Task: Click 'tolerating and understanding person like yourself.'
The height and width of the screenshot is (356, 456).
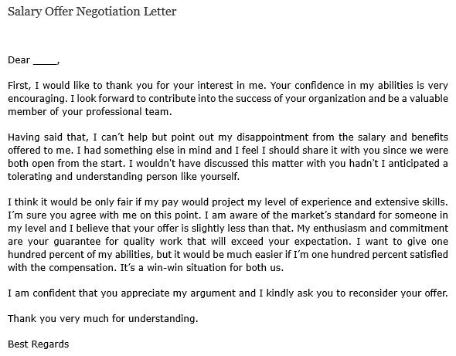Action: click(x=124, y=176)
